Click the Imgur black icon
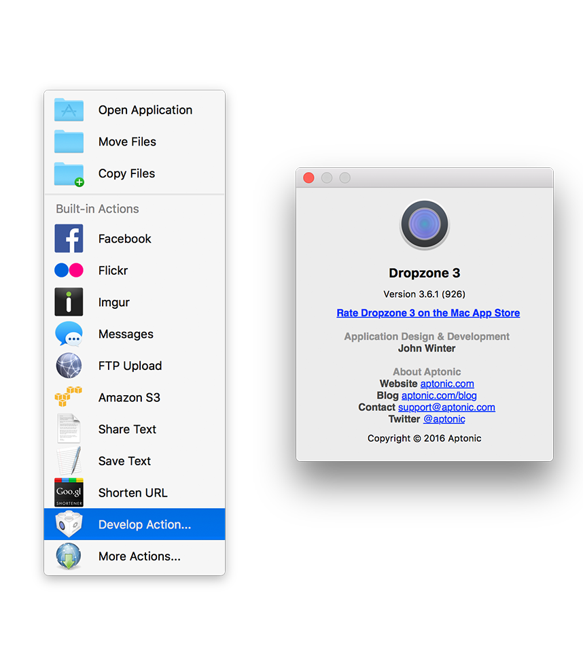Viewport: 583px width, 672px height. 69,302
